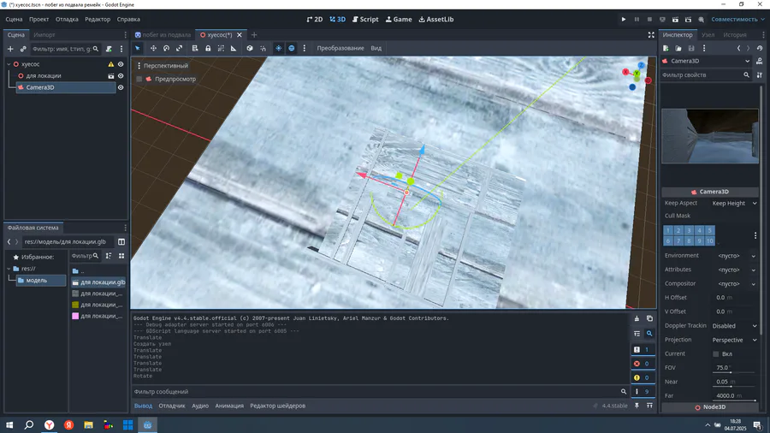Toggle sun preview icon in viewport toolbar
Viewport: 770px width, 433px height.
pyautogui.click(x=278, y=48)
